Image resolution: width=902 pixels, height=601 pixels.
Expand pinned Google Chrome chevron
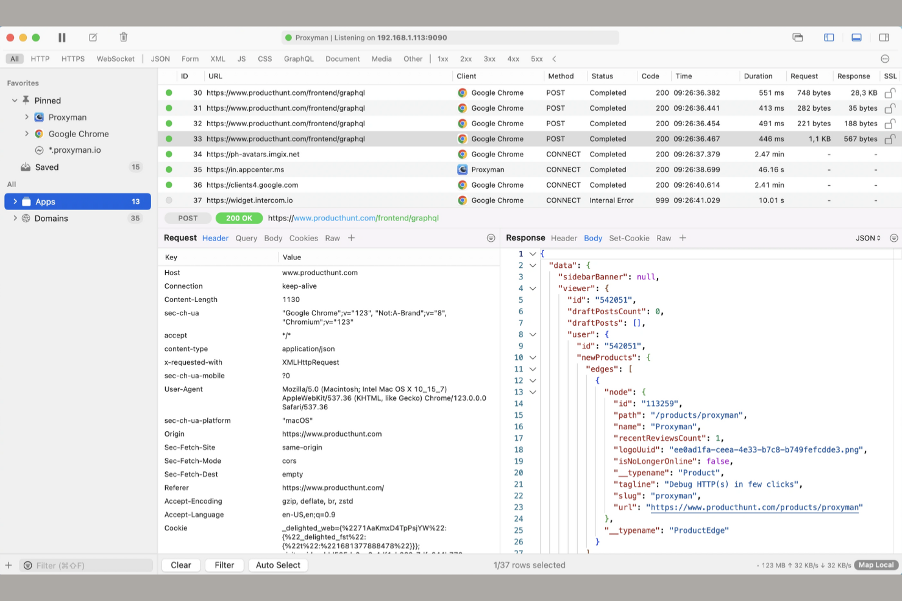(26, 133)
